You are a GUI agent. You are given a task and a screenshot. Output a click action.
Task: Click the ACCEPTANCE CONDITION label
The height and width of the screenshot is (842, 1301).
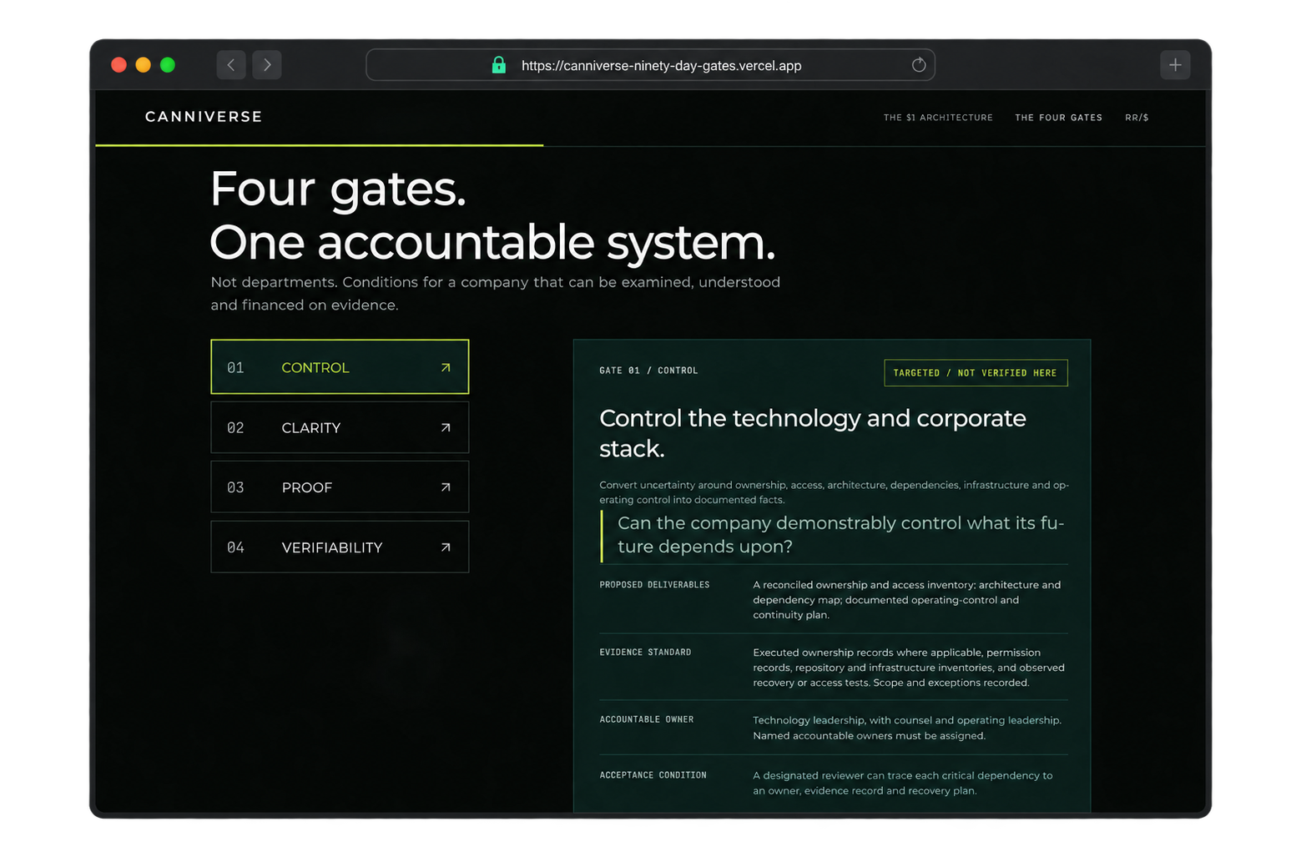point(653,775)
